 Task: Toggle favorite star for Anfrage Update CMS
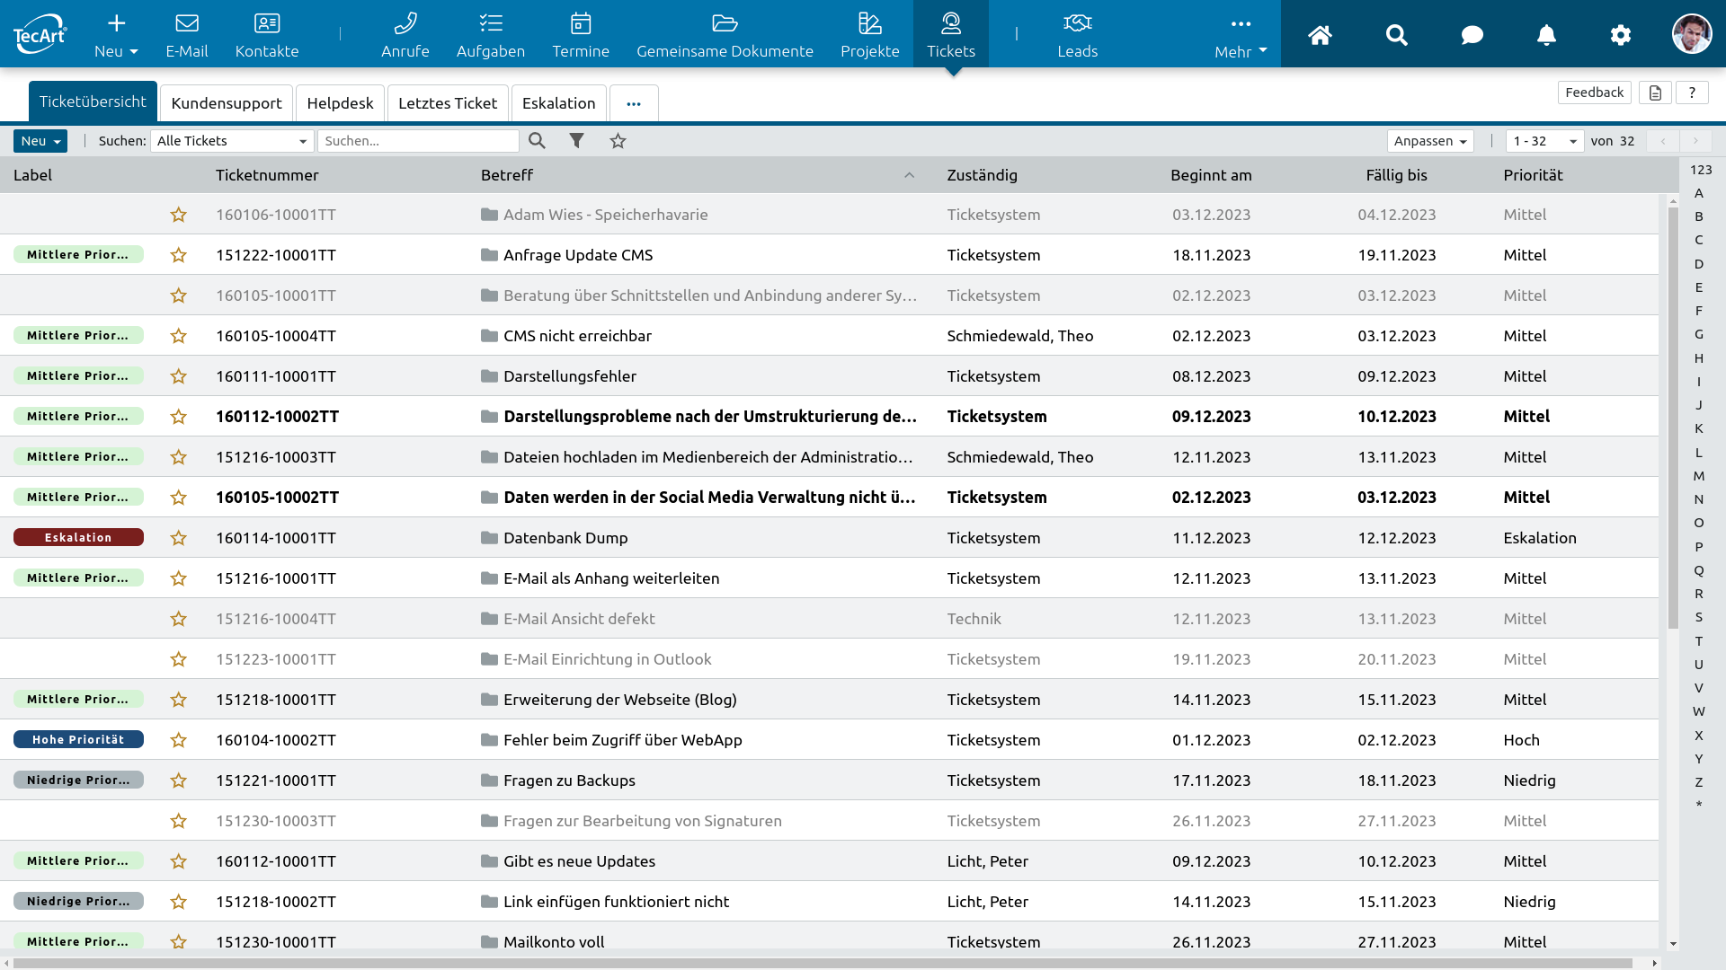179,255
